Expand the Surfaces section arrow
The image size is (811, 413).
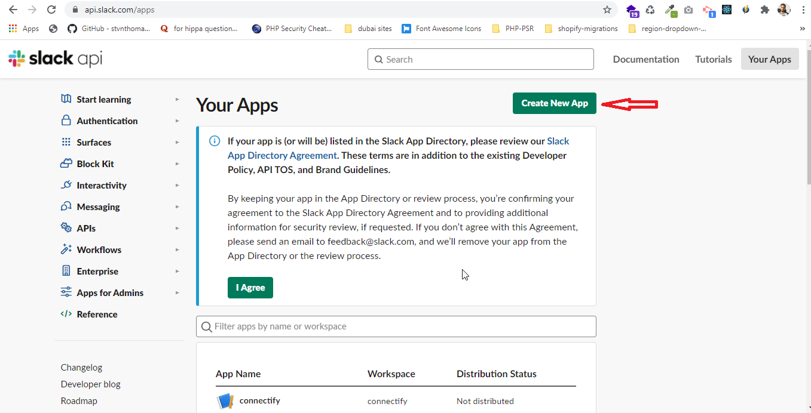[x=177, y=142]
